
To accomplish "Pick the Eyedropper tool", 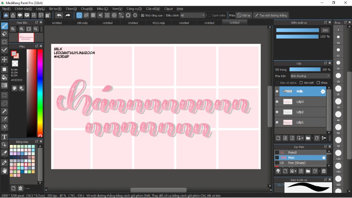I will click(4, 163).
